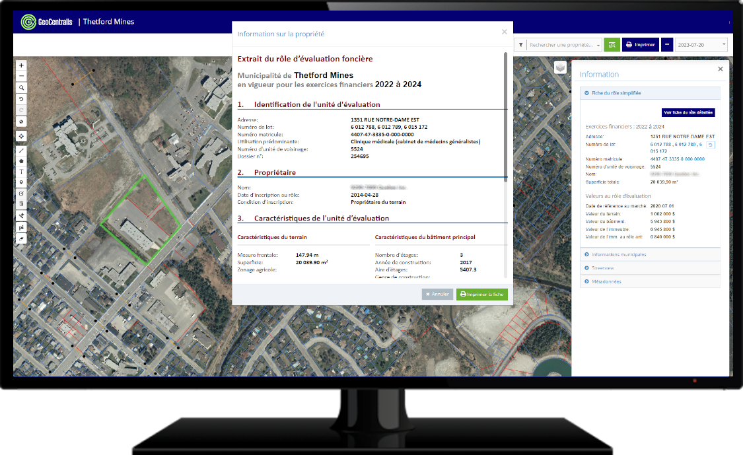743x455 pixels.
Task: Click the GeoCentralis logo
Action: point(46,22)
